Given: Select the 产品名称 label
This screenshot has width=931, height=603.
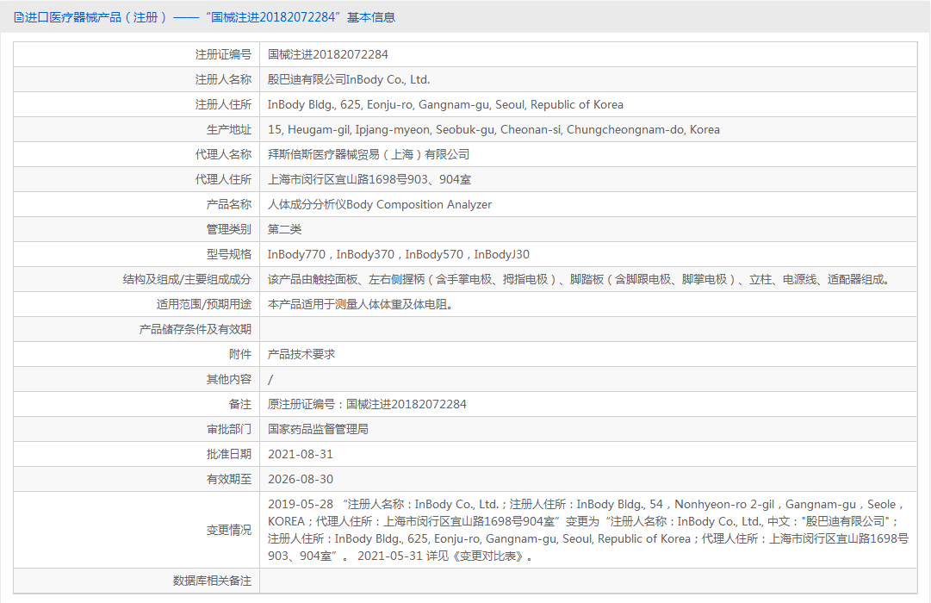Looking at the screenshot, I should [x=229, y=204].
